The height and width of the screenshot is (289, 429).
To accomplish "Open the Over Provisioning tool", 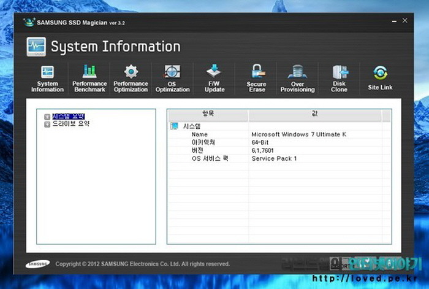I will 297,79.
